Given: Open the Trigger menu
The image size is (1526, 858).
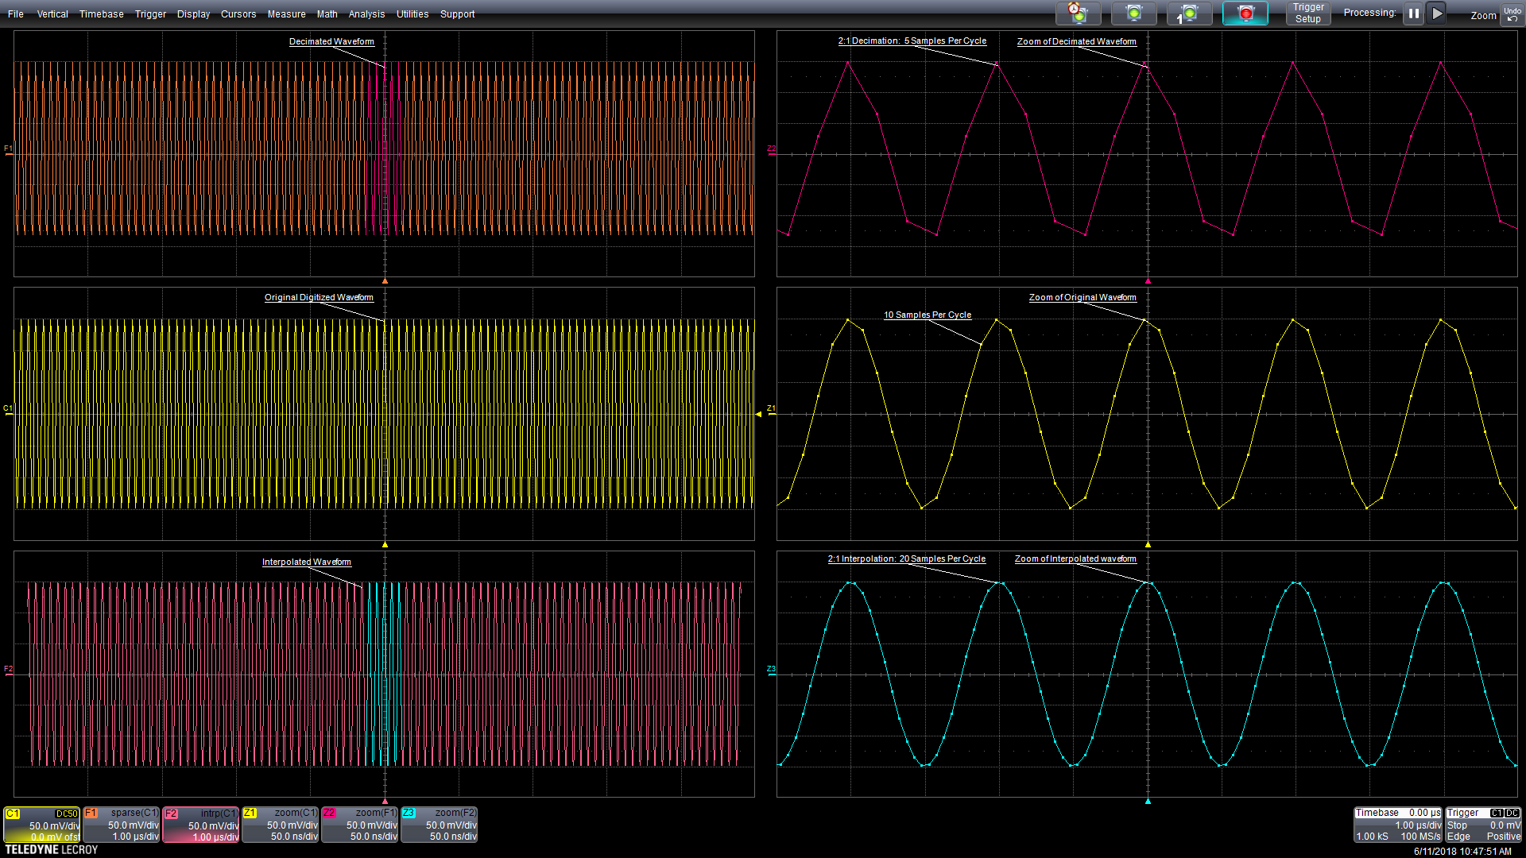Looking at the screenshot, I should [x=150, y=14].
